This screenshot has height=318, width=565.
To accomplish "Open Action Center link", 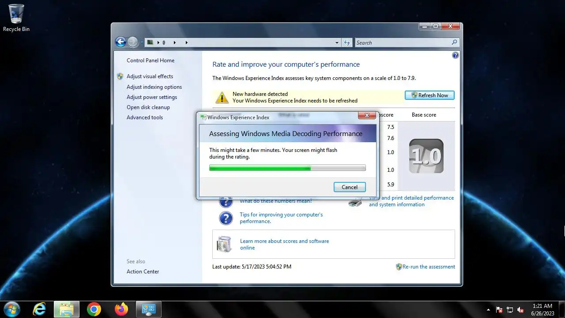I will click(x=143, y=272).
